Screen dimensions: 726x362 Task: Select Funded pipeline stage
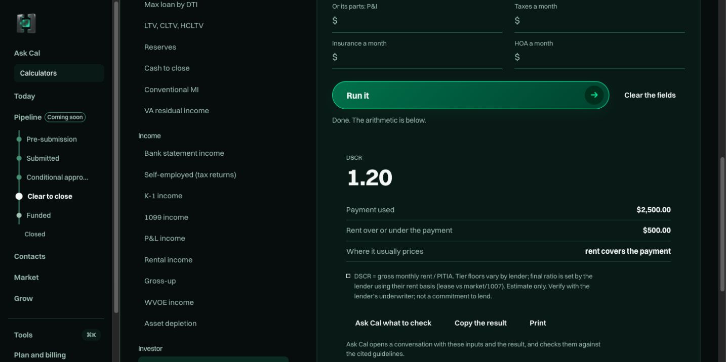pyautogui.click(x=38, y=215)
